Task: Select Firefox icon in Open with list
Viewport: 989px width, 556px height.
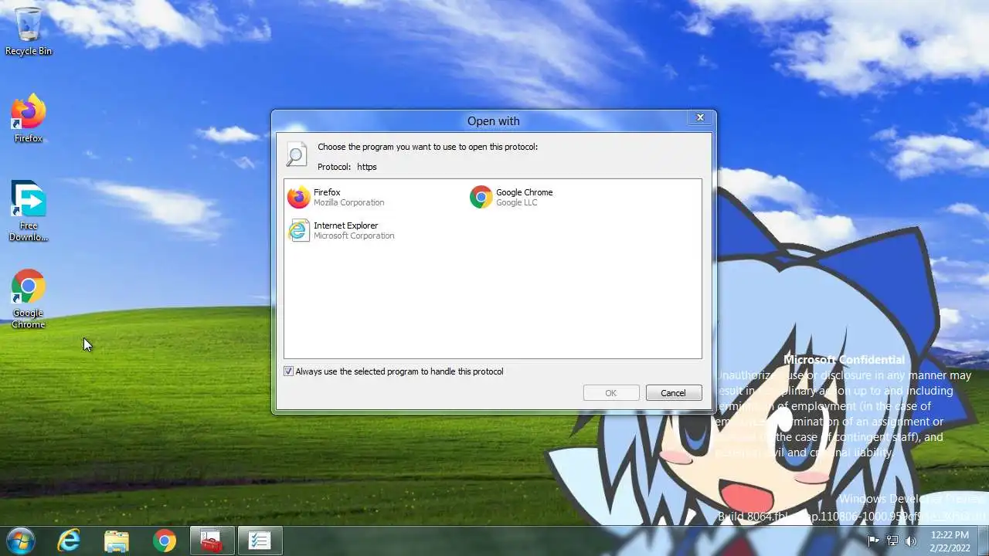Action: coord(299,198)
